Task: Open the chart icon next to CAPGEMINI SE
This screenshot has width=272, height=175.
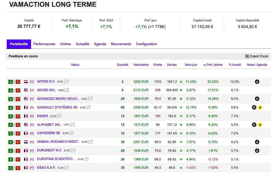Action: point(71,133)
